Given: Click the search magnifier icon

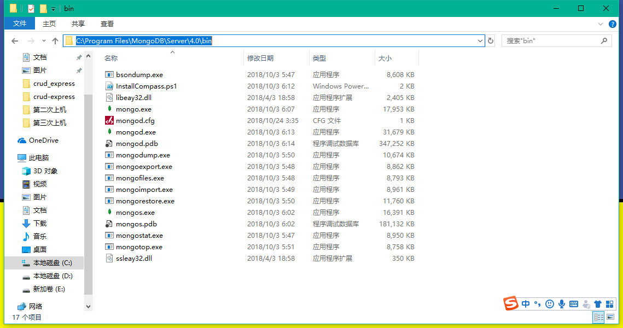Looking at the screenshot, I should tap(604, 41).
